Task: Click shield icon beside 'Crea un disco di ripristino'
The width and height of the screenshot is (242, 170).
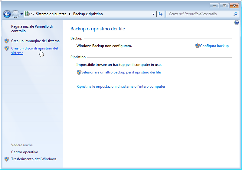Action: [7, 48]
